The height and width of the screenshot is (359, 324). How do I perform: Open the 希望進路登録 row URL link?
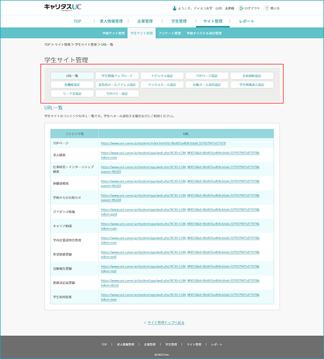click(180, 255)
